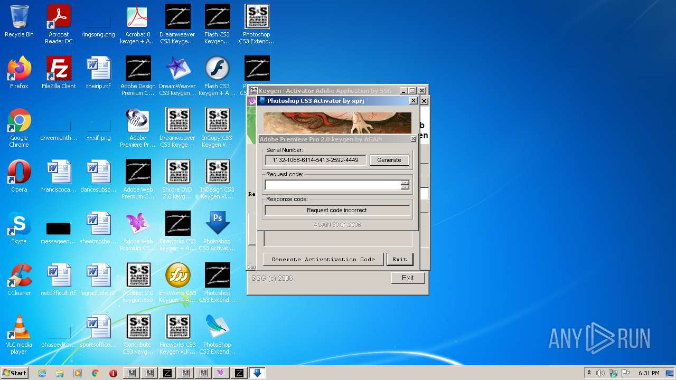Open Windows Explorer folder taskbar icon

point(60,373)
